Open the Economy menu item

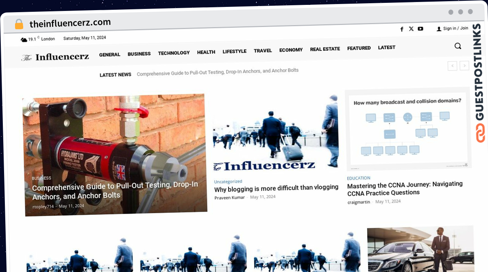pos(291,50)
